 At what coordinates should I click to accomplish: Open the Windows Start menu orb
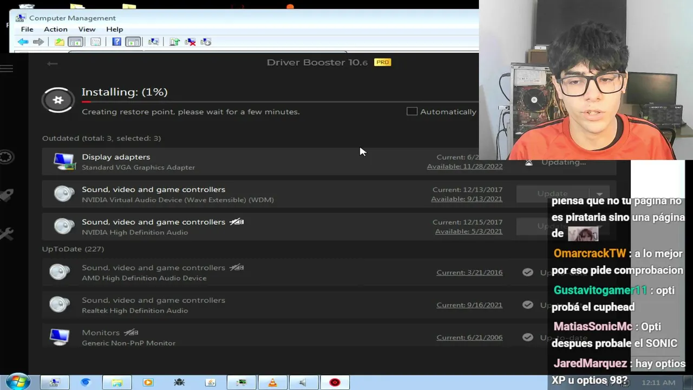point(18,382)
